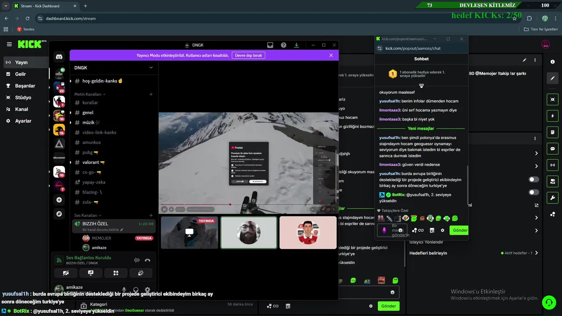Image resolution: width=562 pixels, height=316 pixels.
Task: Collapse Metin Kanalları category
Action: coord(90,94)
